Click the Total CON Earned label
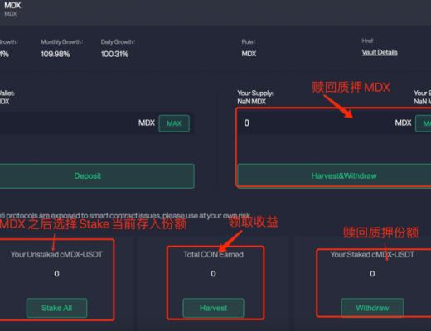The height and width of the screenshot is (331, 431). click(x=213, y=254)
